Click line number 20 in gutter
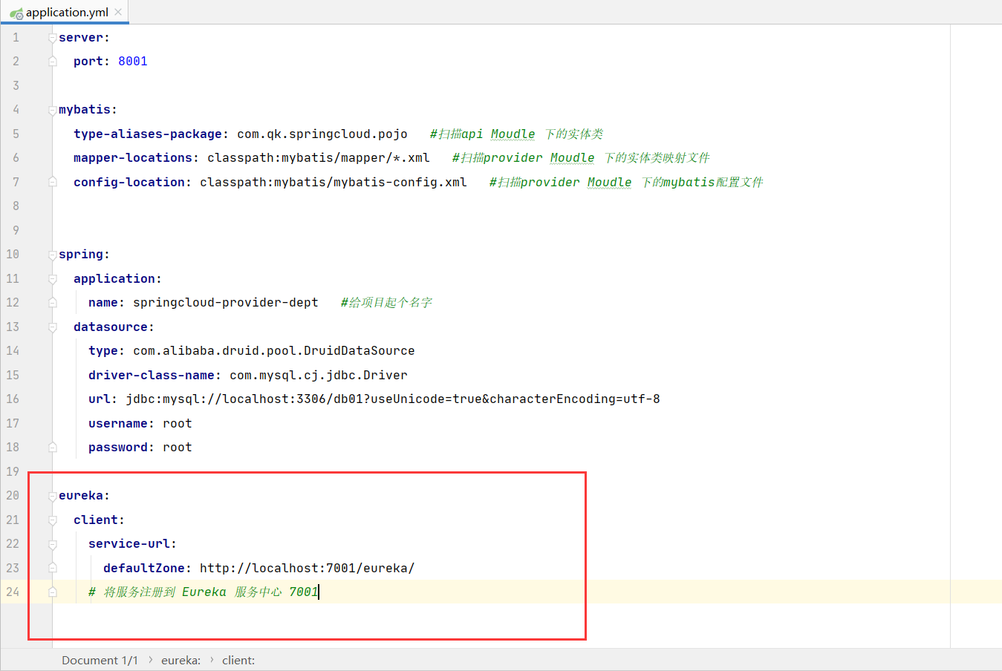This screenshot has height=671, width=1002. click(13, 495)
